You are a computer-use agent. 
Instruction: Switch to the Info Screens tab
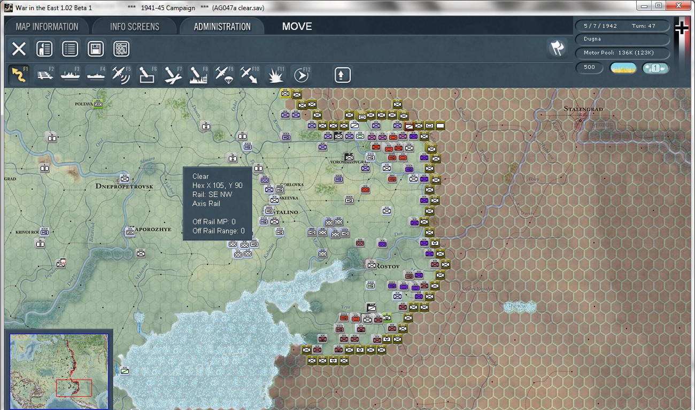coord(135,27)
